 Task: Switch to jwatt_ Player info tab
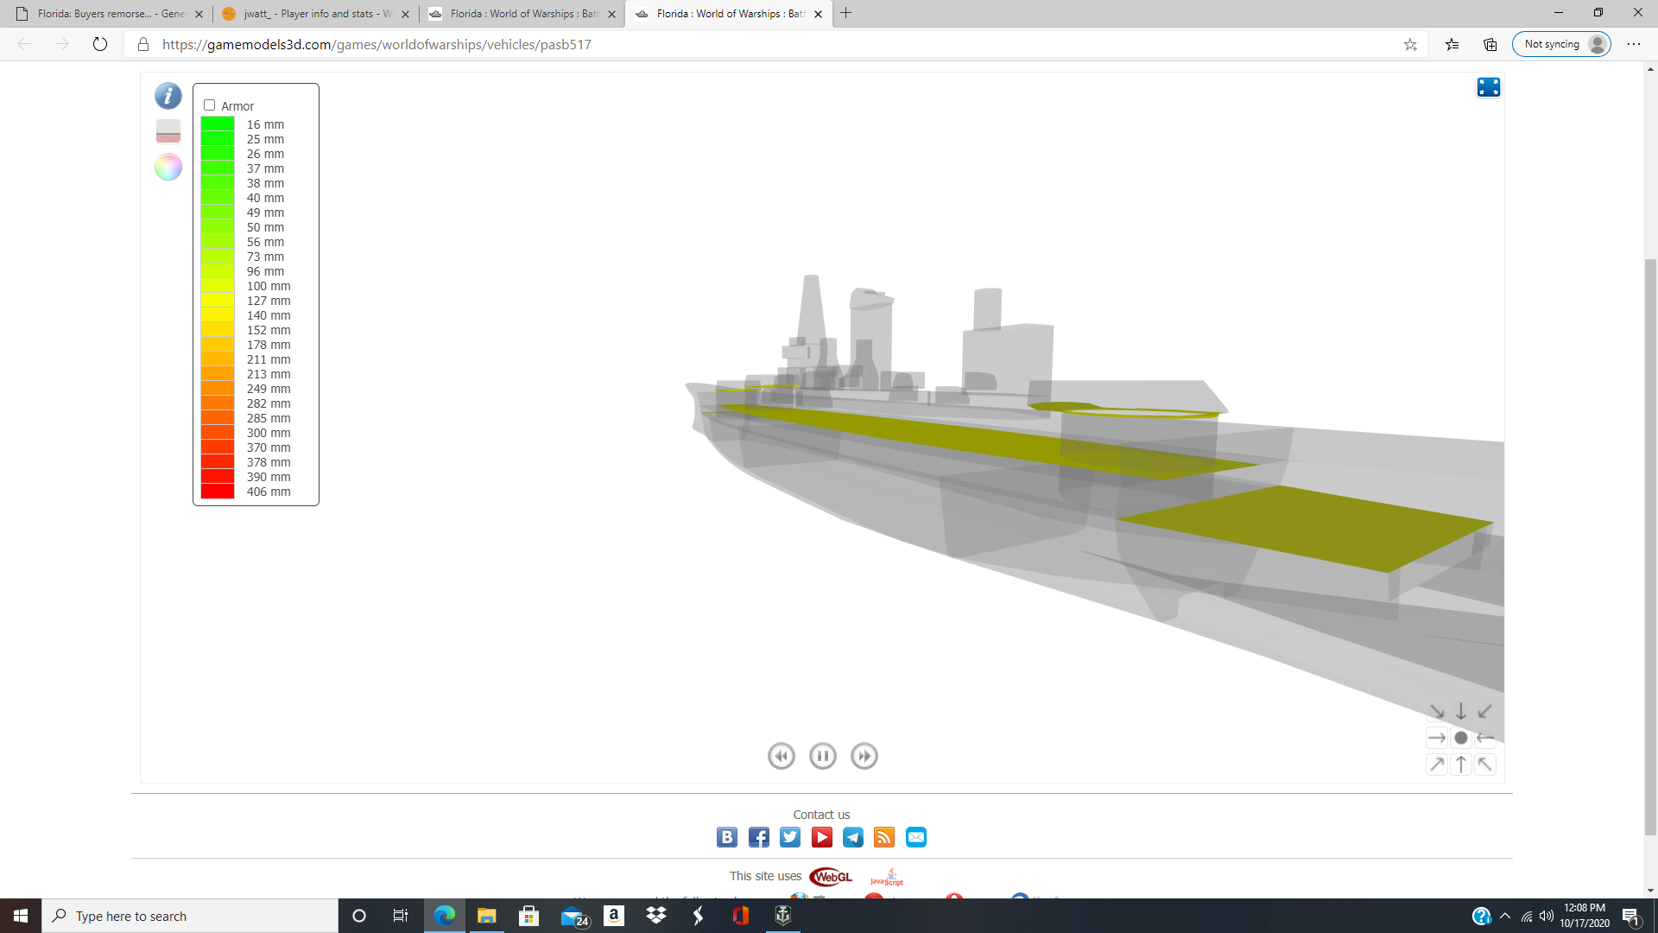(317, 14)
